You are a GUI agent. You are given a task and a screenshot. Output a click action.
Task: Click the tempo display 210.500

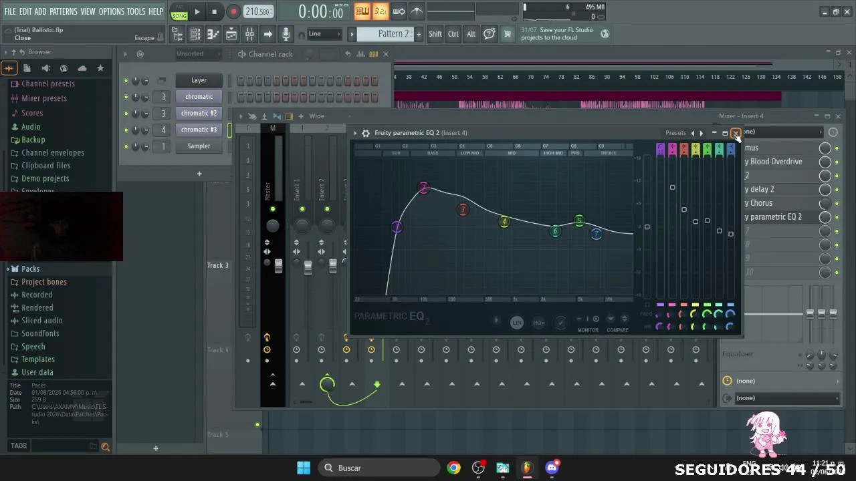[258, 12]
